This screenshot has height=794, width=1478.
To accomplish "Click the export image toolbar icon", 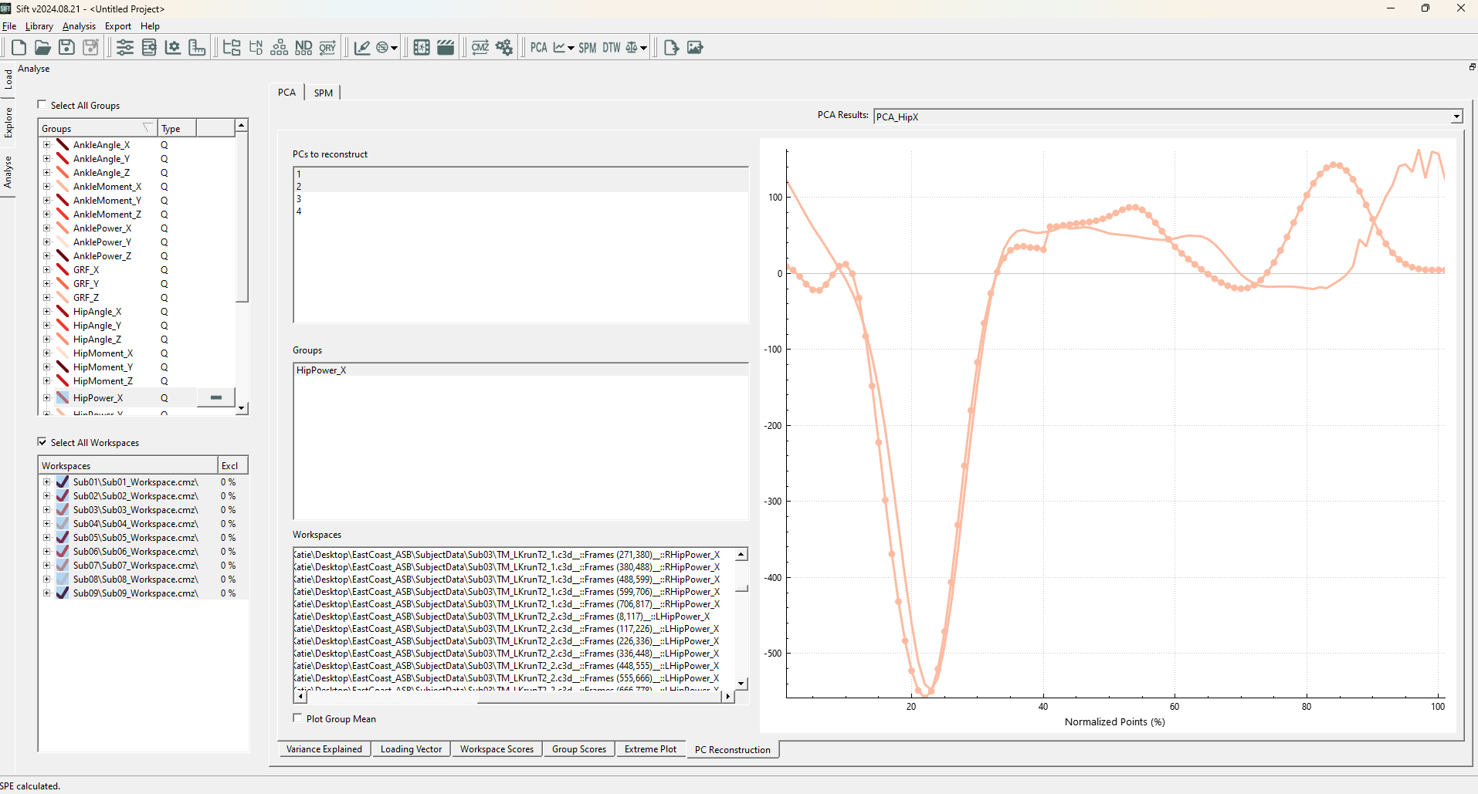I will pos(695,47).
